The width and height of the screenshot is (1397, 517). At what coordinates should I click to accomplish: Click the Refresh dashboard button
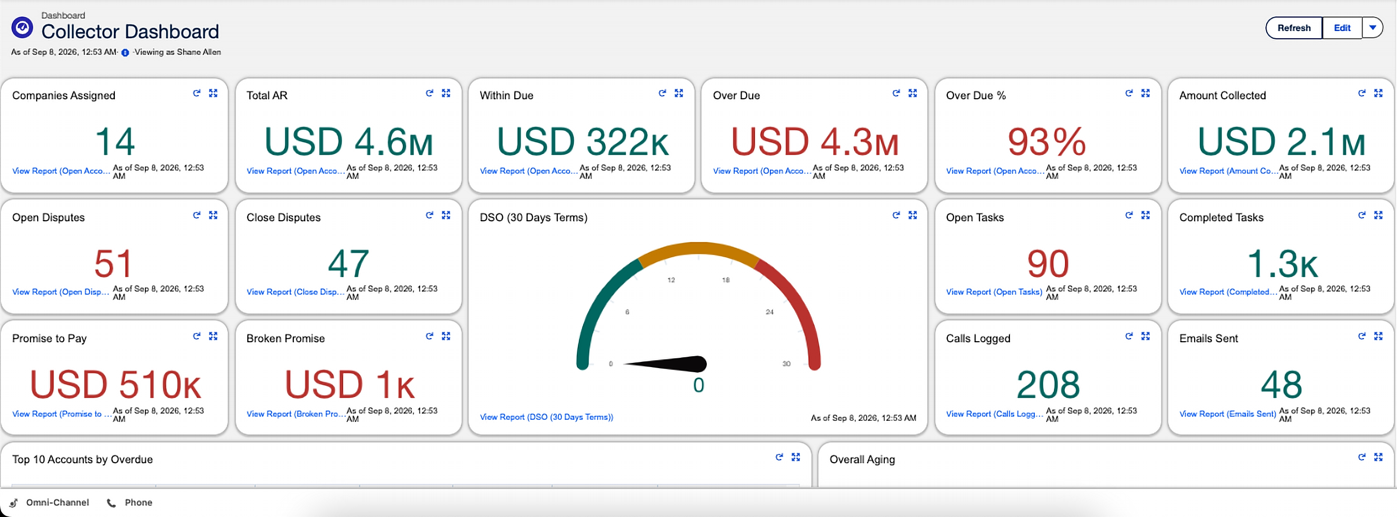[x=1294, y=27]
